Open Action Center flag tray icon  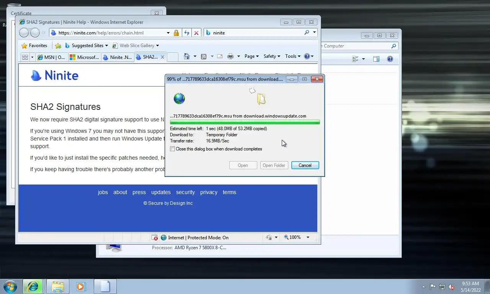[x=433, y=286]
